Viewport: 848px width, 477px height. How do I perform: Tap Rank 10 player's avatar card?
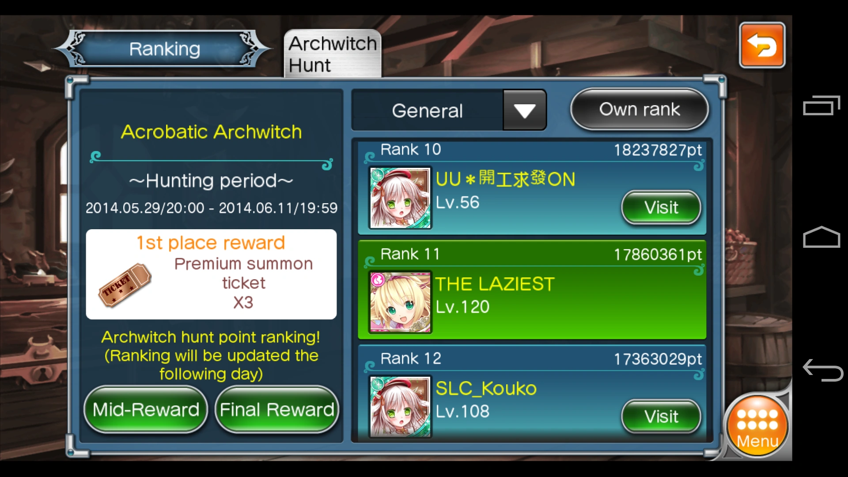coord(400,197)
